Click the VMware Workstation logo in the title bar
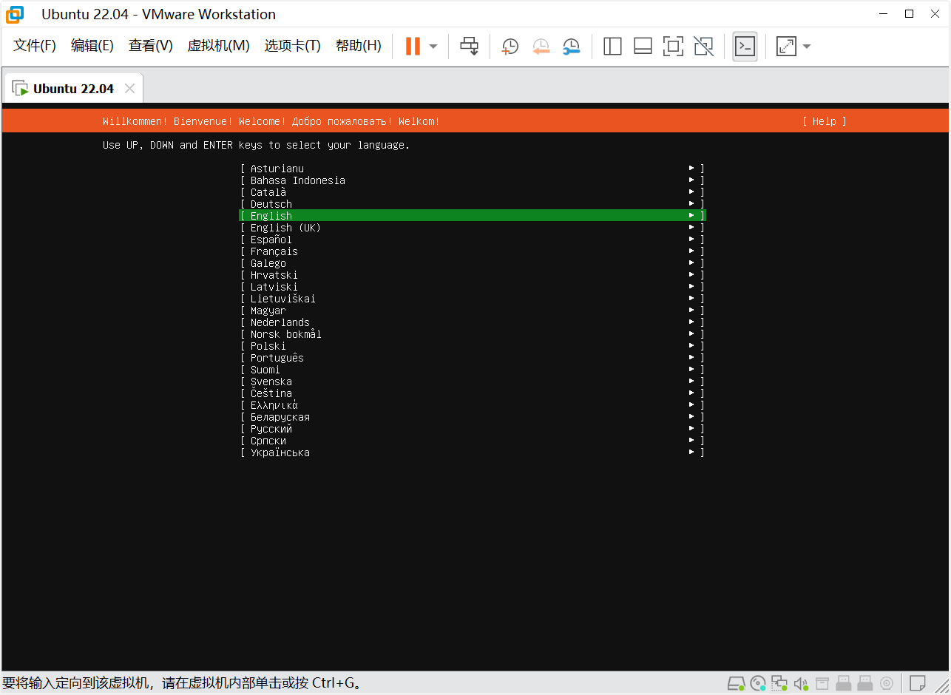Viewport: 951px width, 695px height. 15,14
